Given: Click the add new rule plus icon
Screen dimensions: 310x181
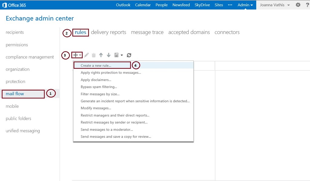Looking at the screenshot, I should tap(76, 55).
